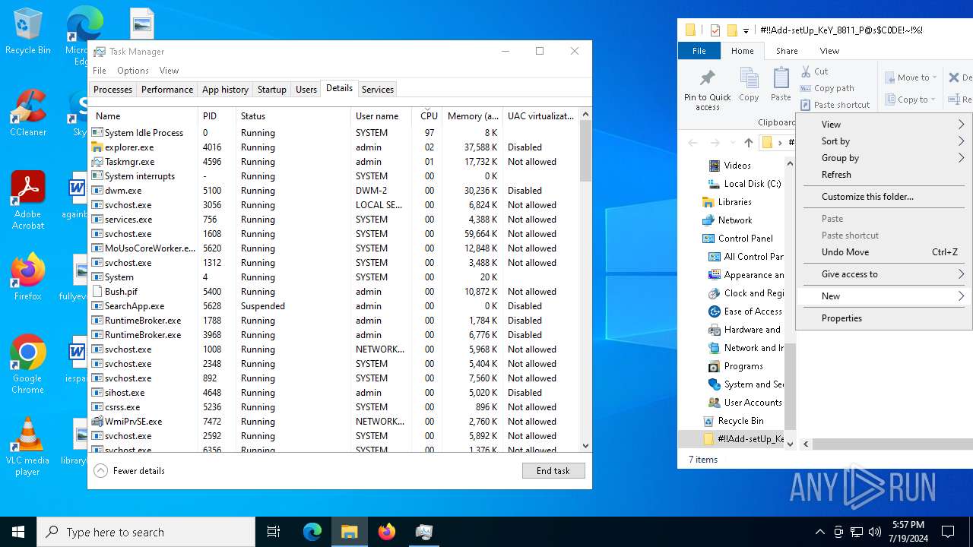Switch to the App history tab
This screenshot has height=547, width=973.
tap(225, 90)
